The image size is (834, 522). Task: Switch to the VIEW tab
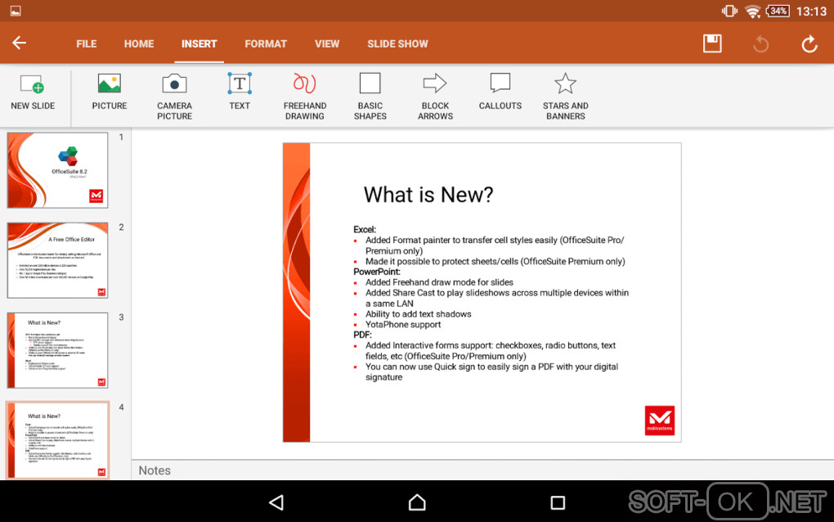coord(326,44)
